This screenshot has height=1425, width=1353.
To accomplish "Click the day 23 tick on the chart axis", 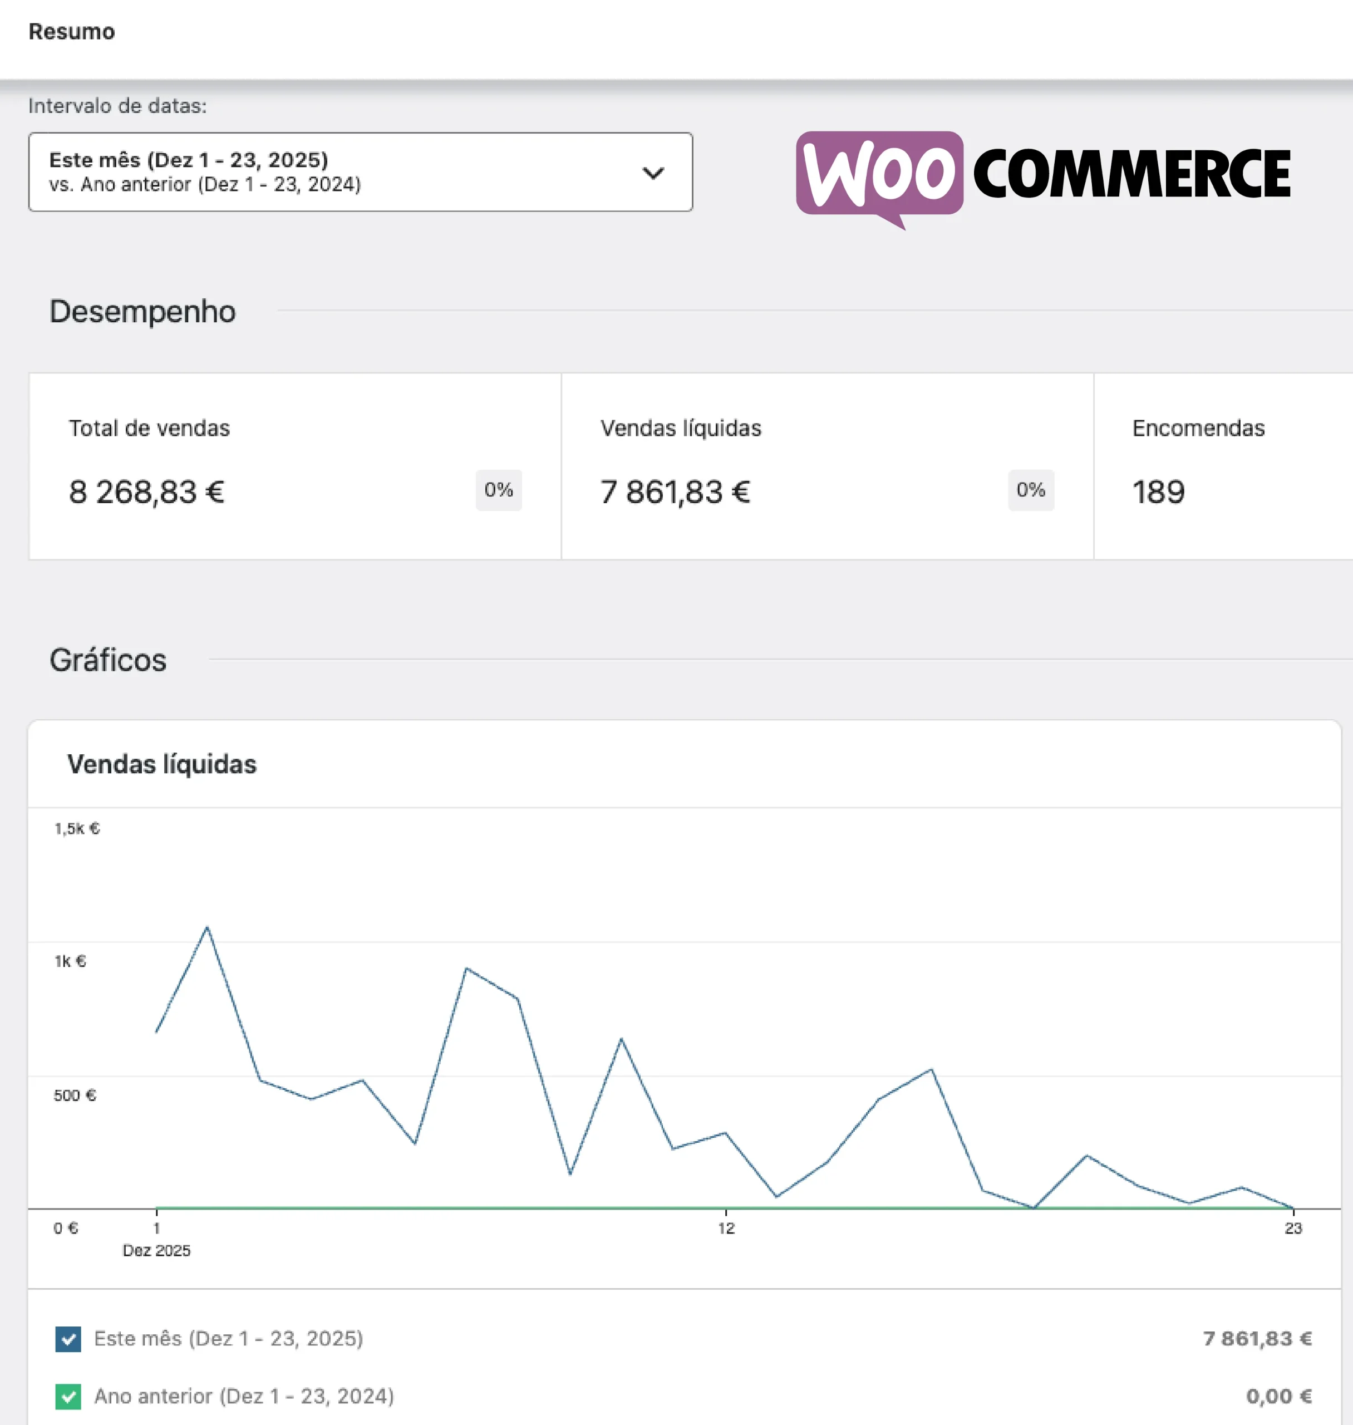I will (x=1293, y=1228).
